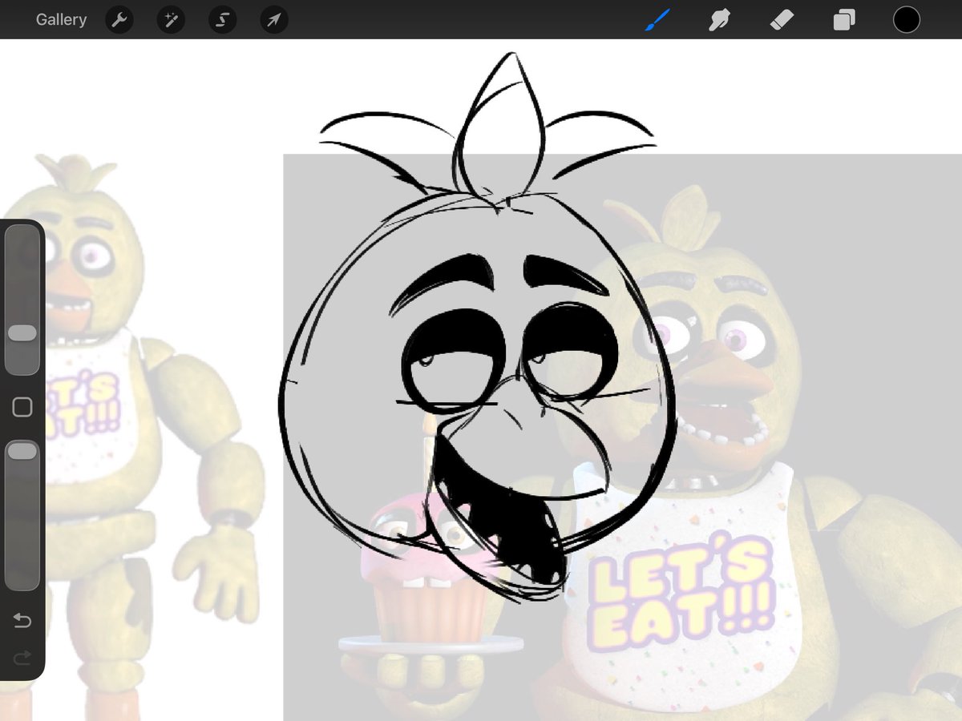Image resolution: width=962 pixels, height=721 pixels.
Task: Open the Actions wrench menu
Action: pos(119,20)
